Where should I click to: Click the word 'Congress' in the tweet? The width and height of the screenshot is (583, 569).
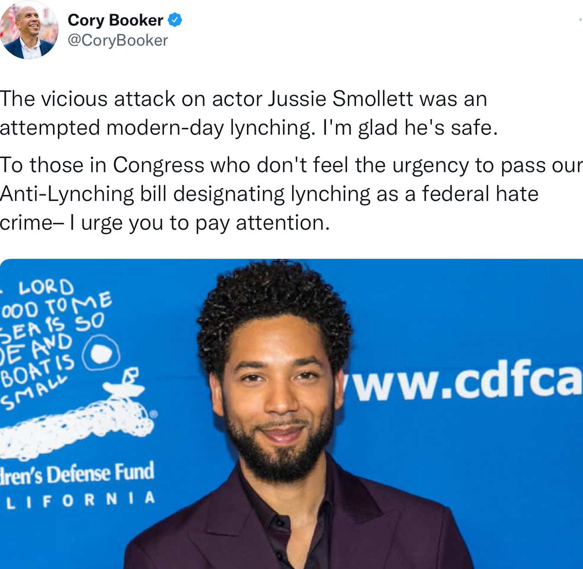pyautogui.click(x=158, y=166)
